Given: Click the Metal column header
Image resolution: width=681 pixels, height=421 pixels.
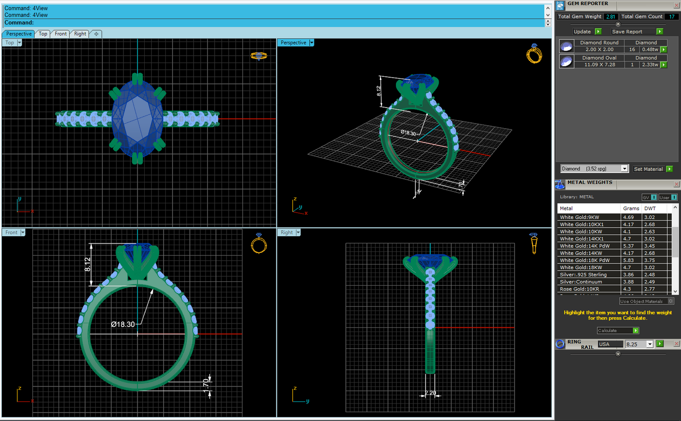Looking at the screenshot, I should (x=589, y=208).
